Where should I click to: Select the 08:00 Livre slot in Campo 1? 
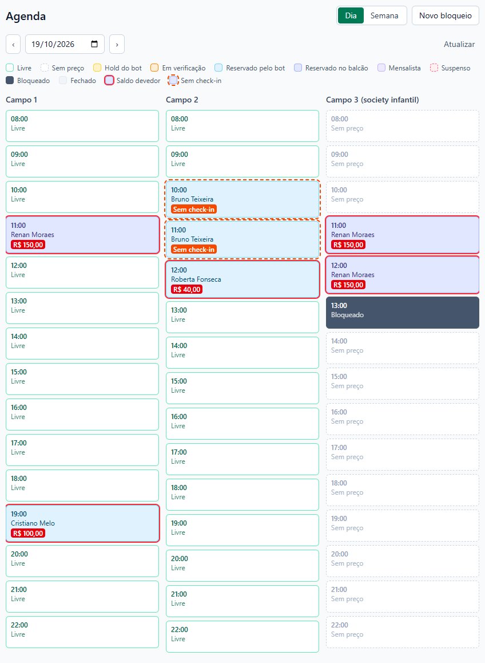(x=82, y=126)
